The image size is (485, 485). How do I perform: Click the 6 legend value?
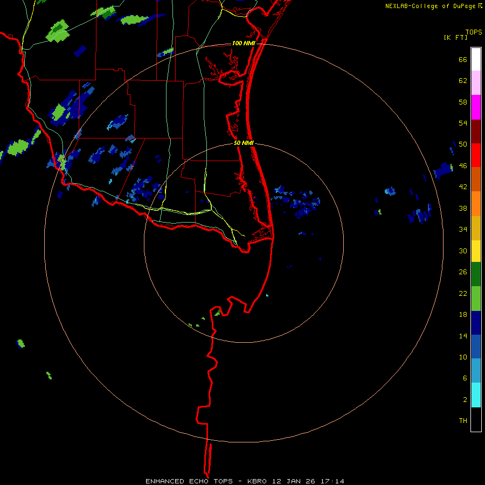click(x=465, y=378)
